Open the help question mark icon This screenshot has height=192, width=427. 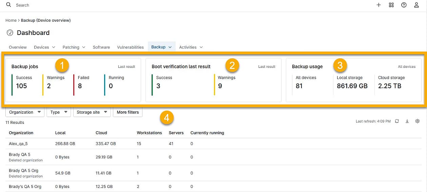404,5
